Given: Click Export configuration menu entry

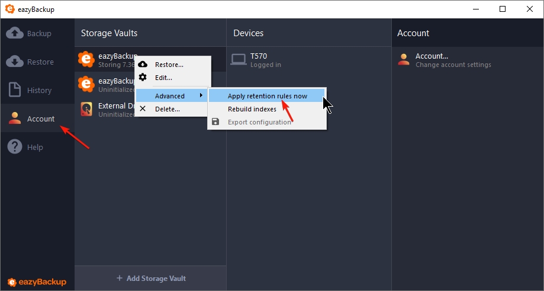Looking at the screenshot, I should click(259, 122).
